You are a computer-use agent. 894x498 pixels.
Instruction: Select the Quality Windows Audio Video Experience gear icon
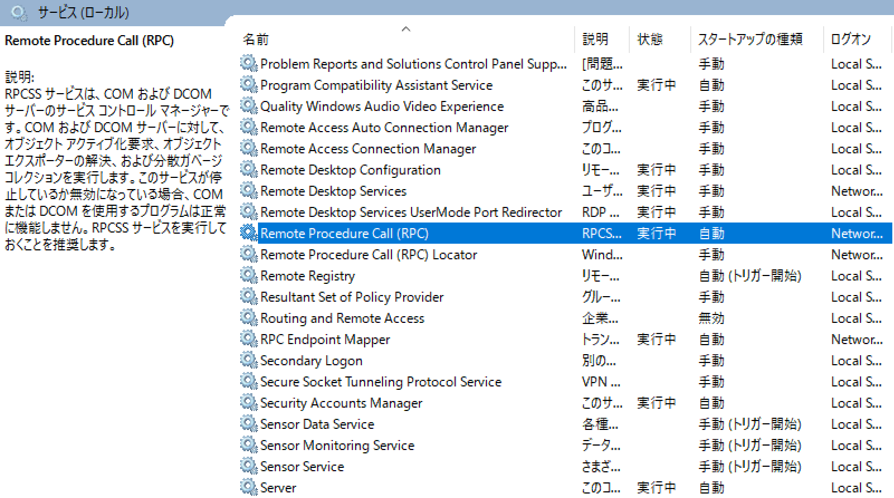click(x=248, y=106)
